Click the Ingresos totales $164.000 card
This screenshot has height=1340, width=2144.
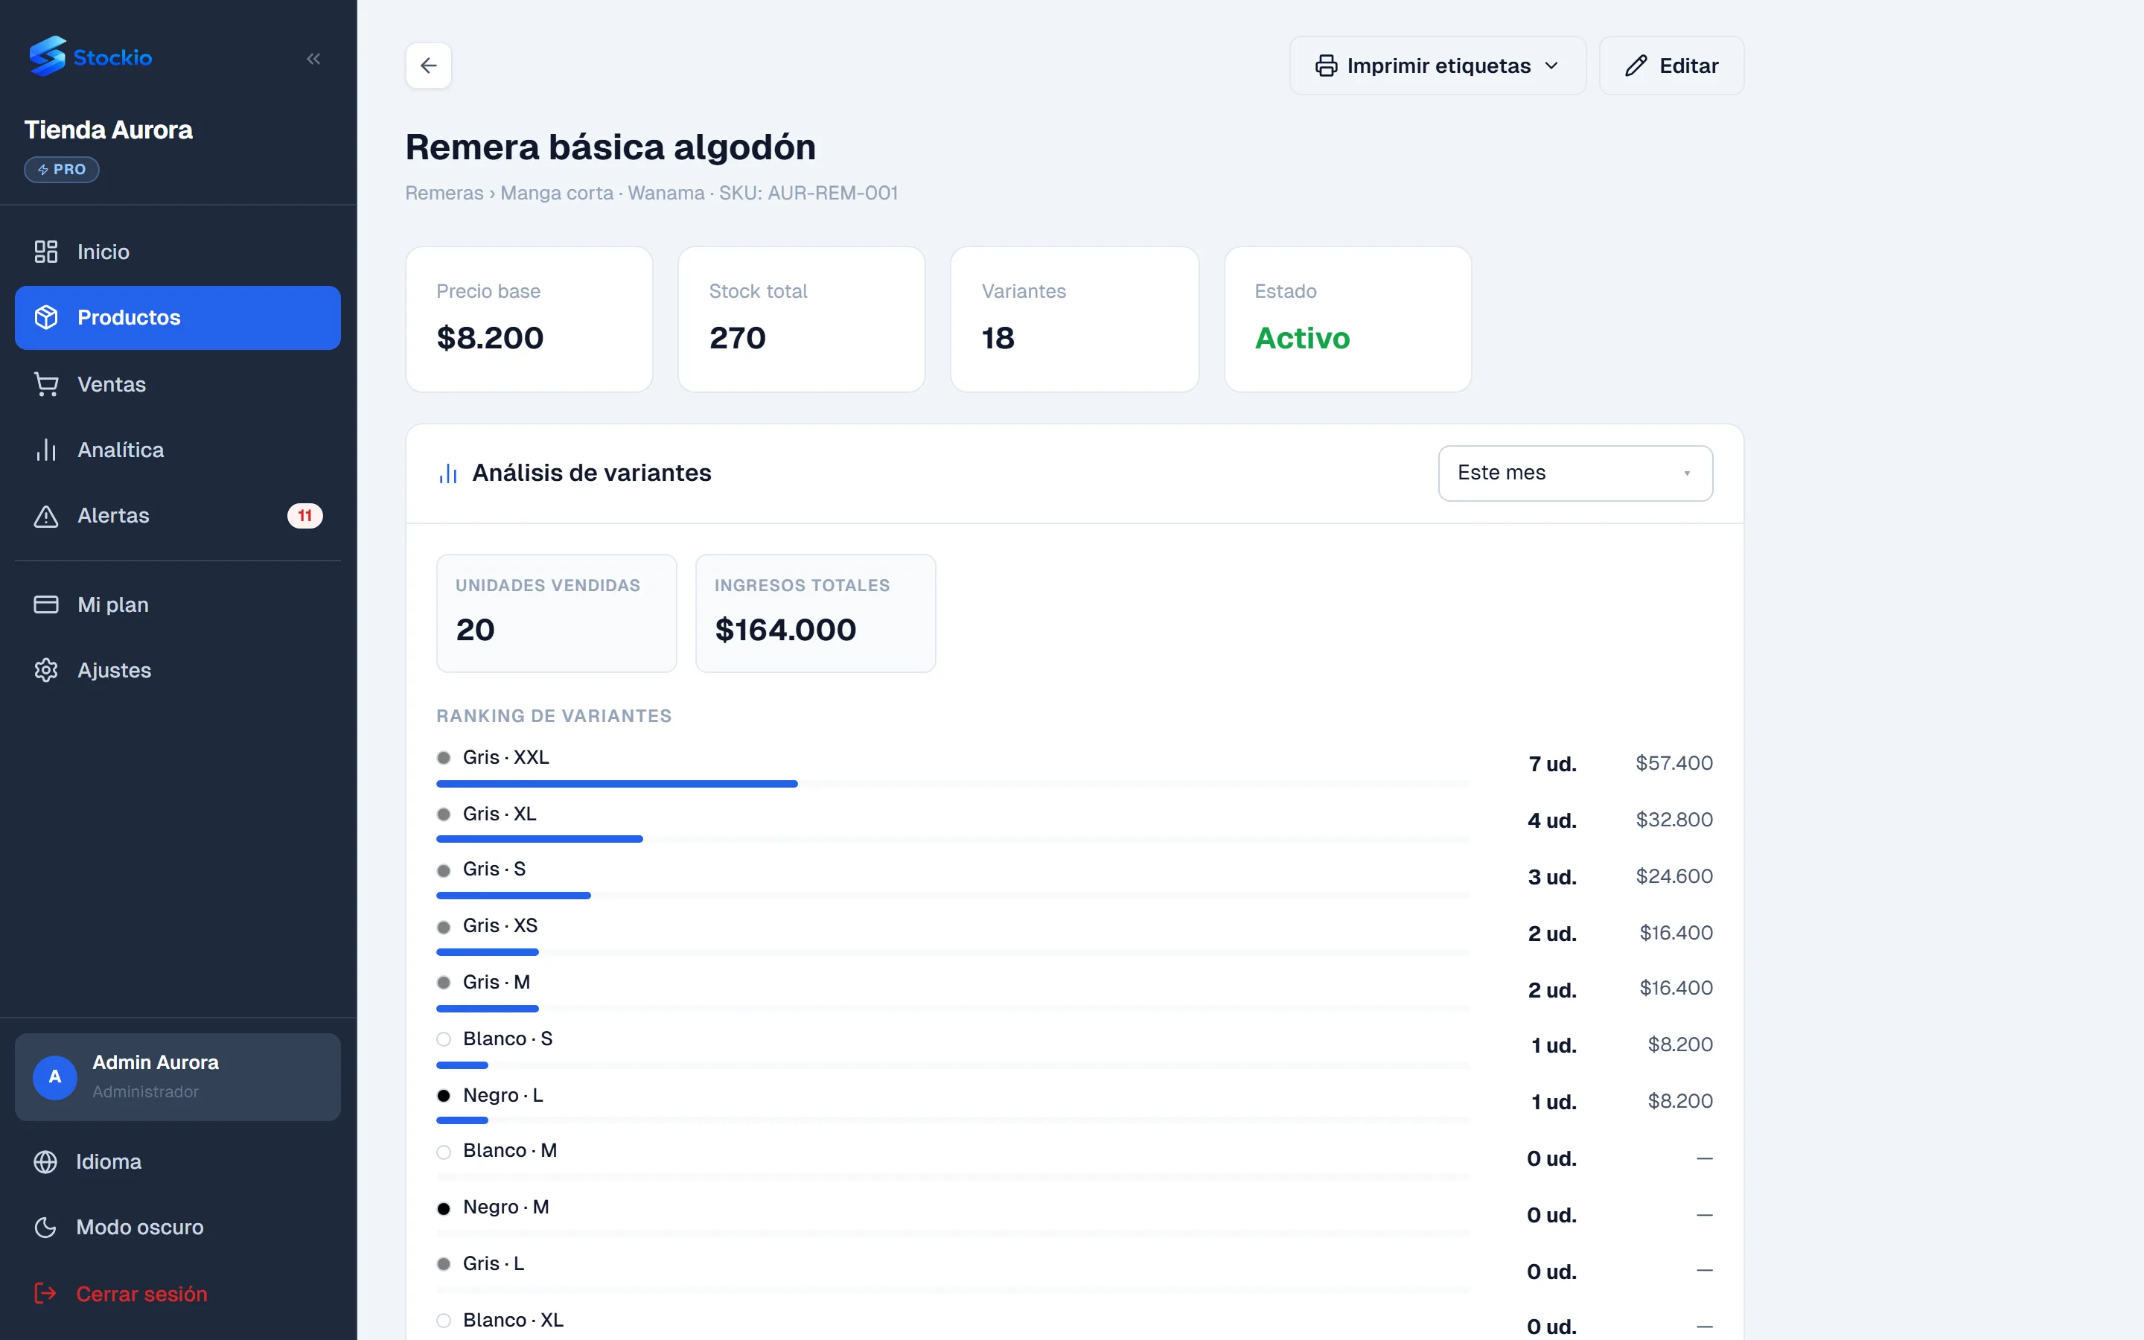pyautogui.click(x=816, y=613)
